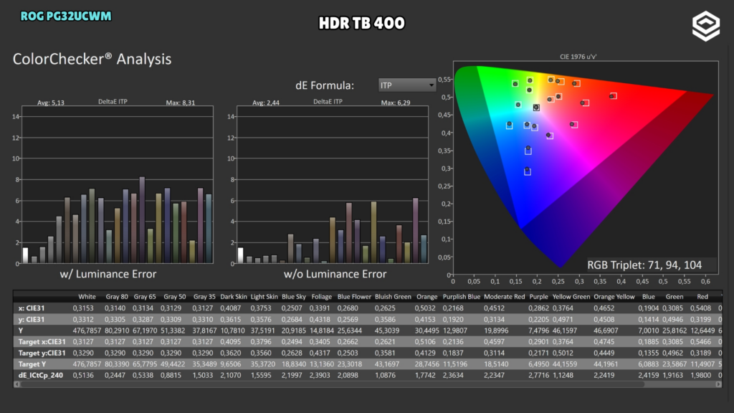This screenshot has width=734, height=413.
Task: Select the Blue Flower column header
Action: click(354, 297)
